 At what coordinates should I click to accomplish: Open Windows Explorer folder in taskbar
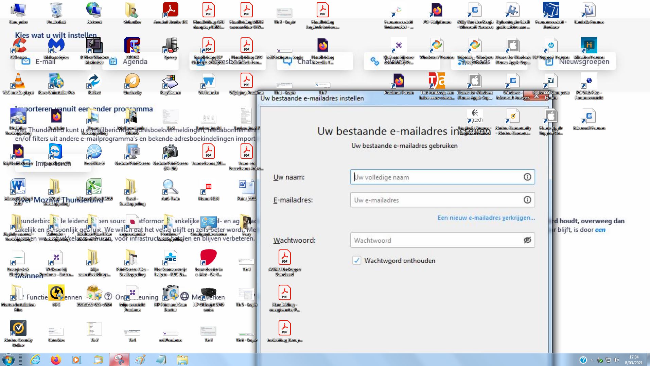click(182, 360)
